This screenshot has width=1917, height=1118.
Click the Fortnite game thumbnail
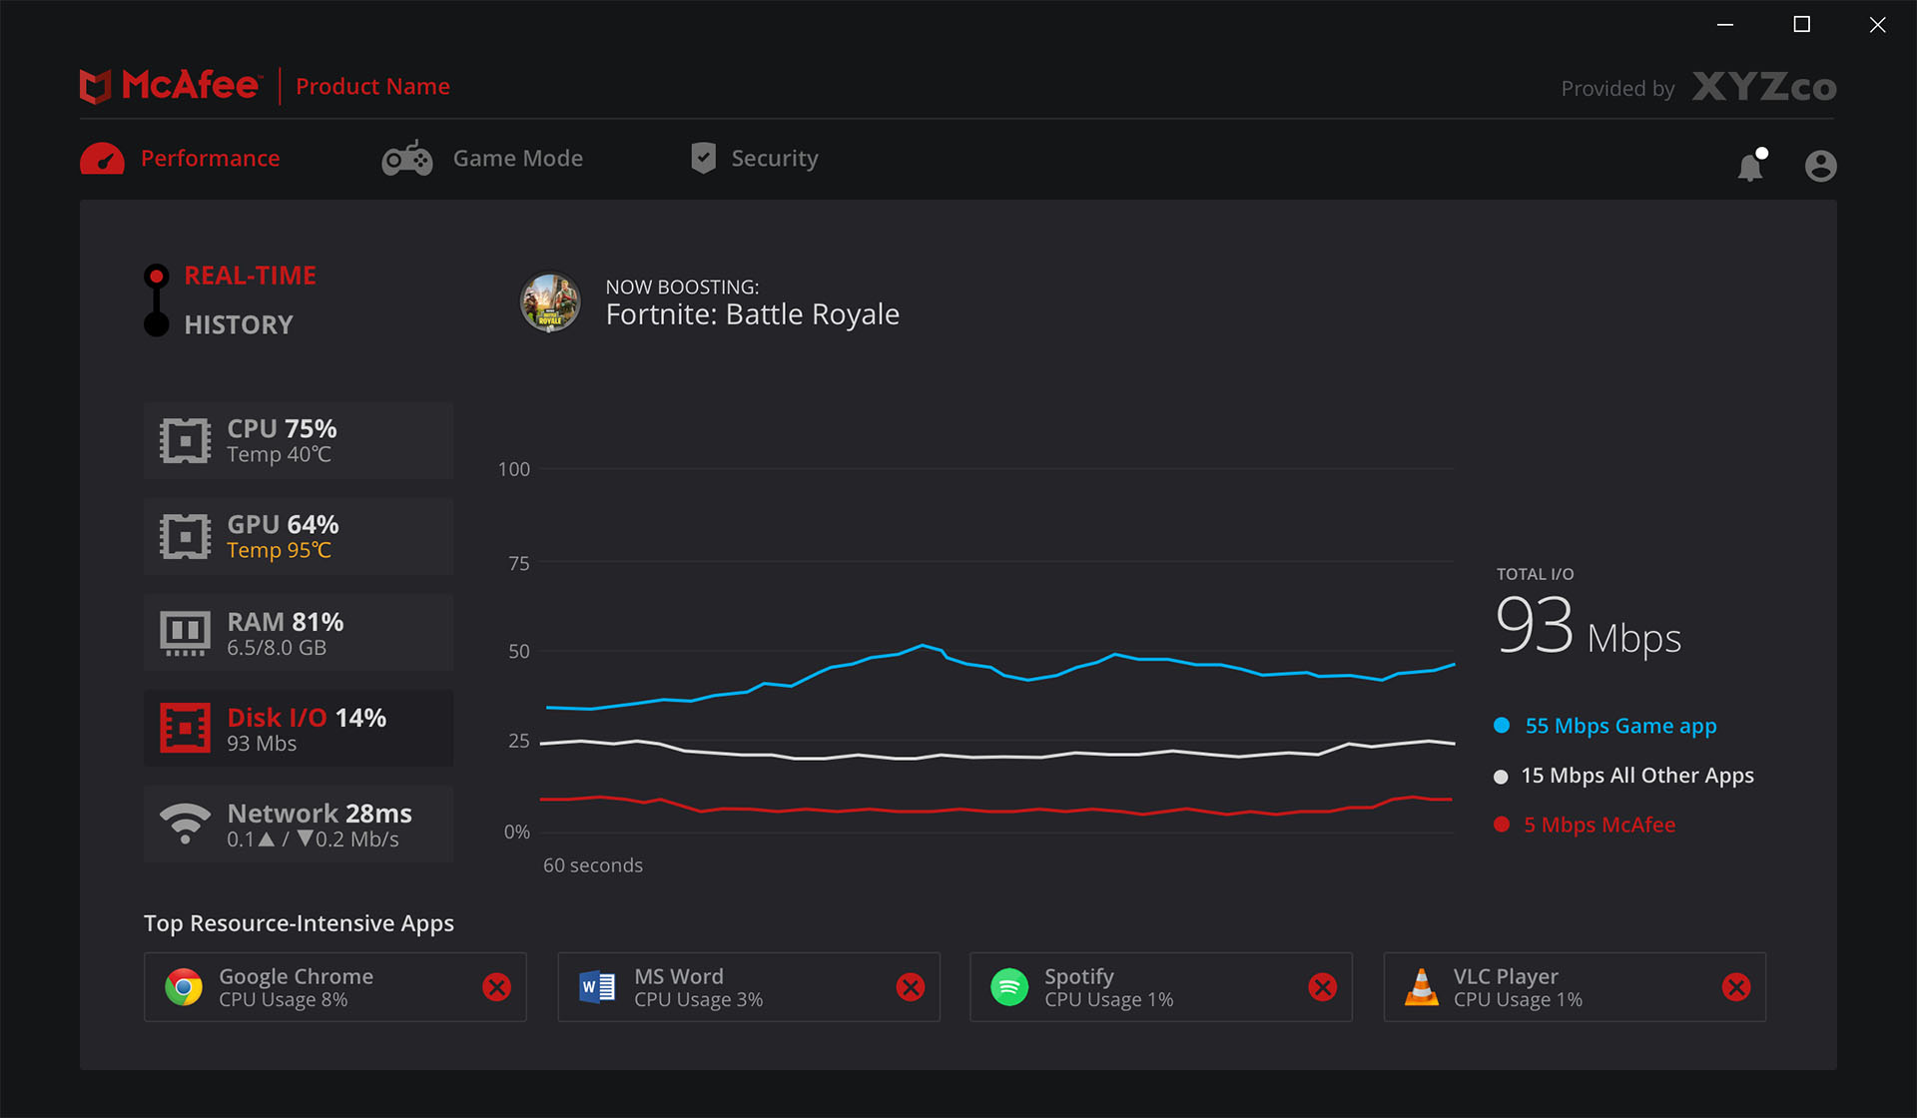click(550, 302)
